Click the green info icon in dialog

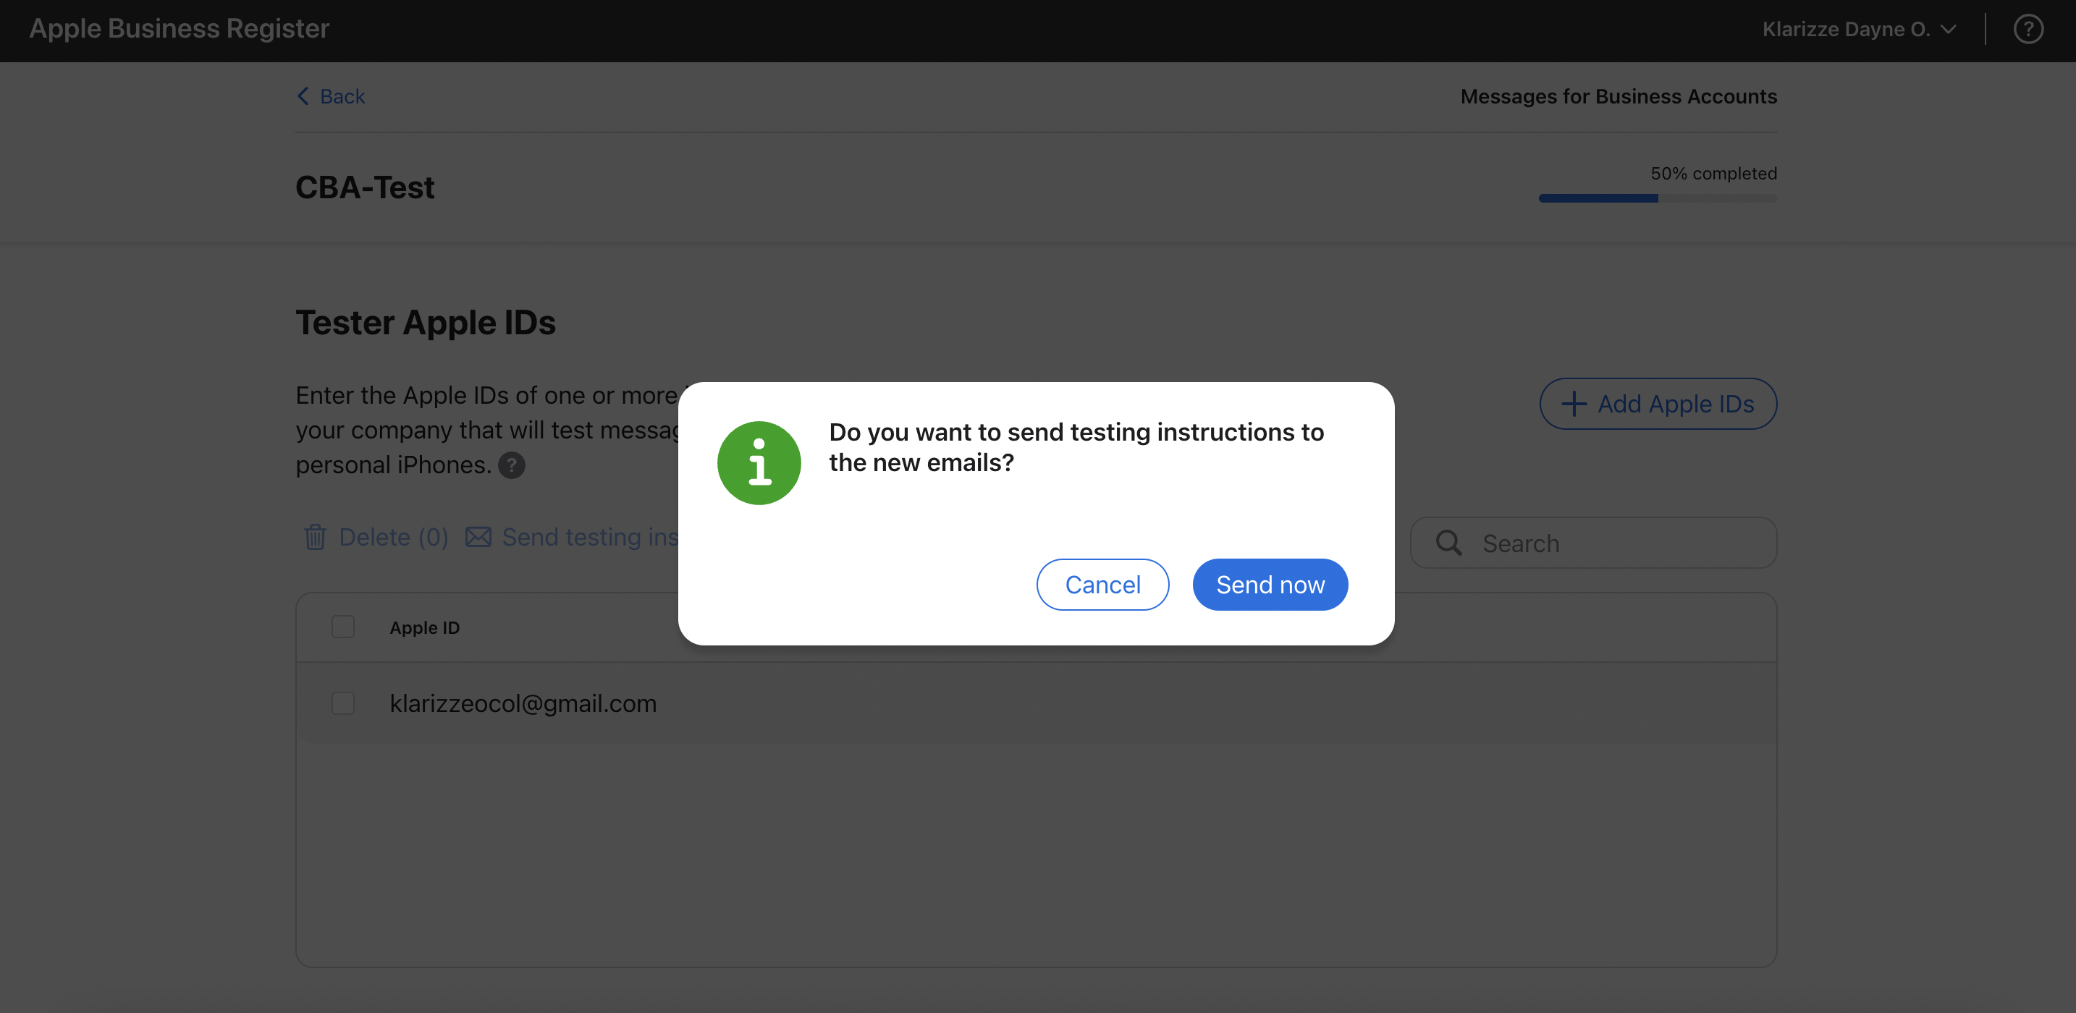[759, 462]
